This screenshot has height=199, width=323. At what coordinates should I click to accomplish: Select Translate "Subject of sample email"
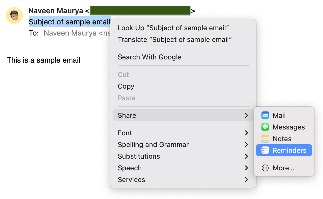(x=175, y=40)
